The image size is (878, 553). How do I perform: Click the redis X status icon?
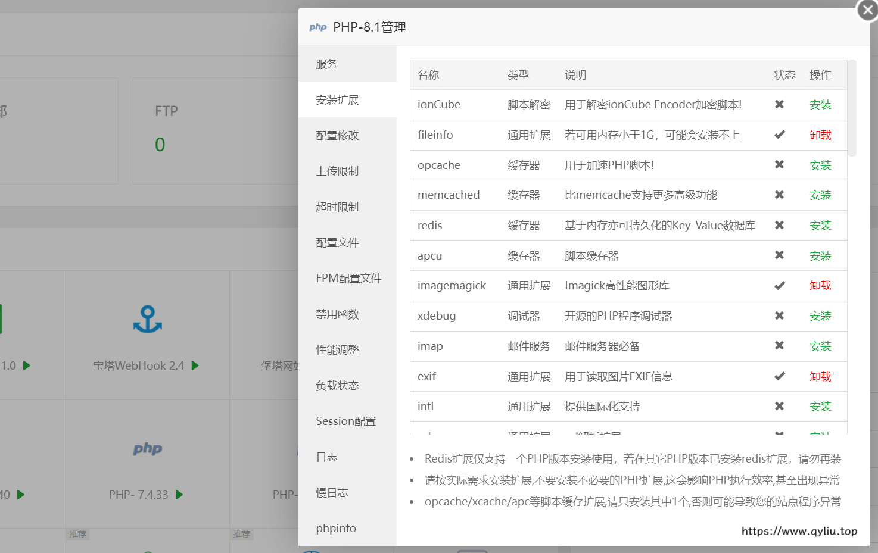pos(779,225)
